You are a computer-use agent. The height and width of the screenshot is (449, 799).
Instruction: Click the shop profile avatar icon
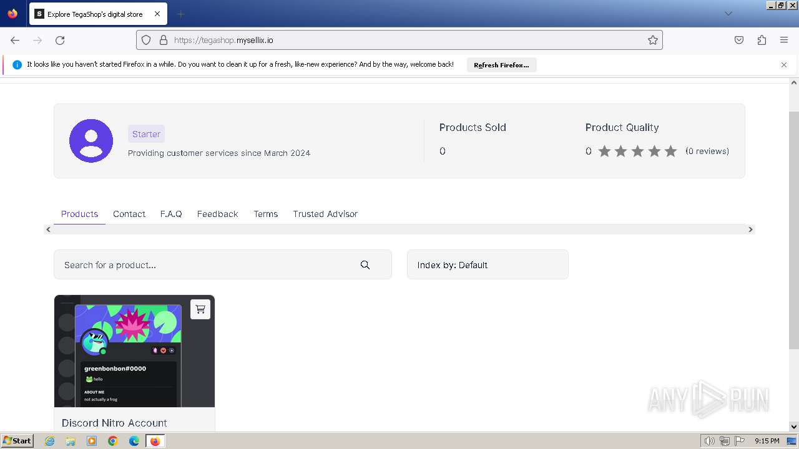pyautogui.click(x=91, y=141)
